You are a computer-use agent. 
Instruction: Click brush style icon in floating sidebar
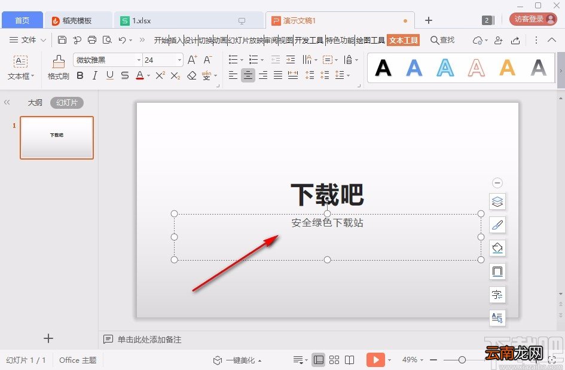(497, 225)
